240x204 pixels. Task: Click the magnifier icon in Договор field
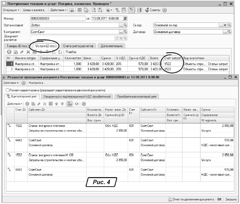coord(229,32)
